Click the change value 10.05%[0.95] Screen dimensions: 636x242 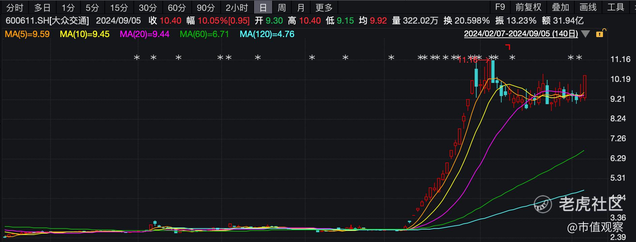(224, 21)
